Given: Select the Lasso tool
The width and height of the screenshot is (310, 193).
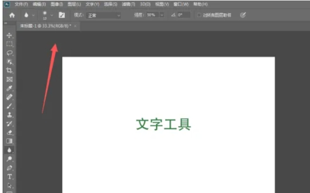Looking at the screenshot, I should (x=9, y=53).
